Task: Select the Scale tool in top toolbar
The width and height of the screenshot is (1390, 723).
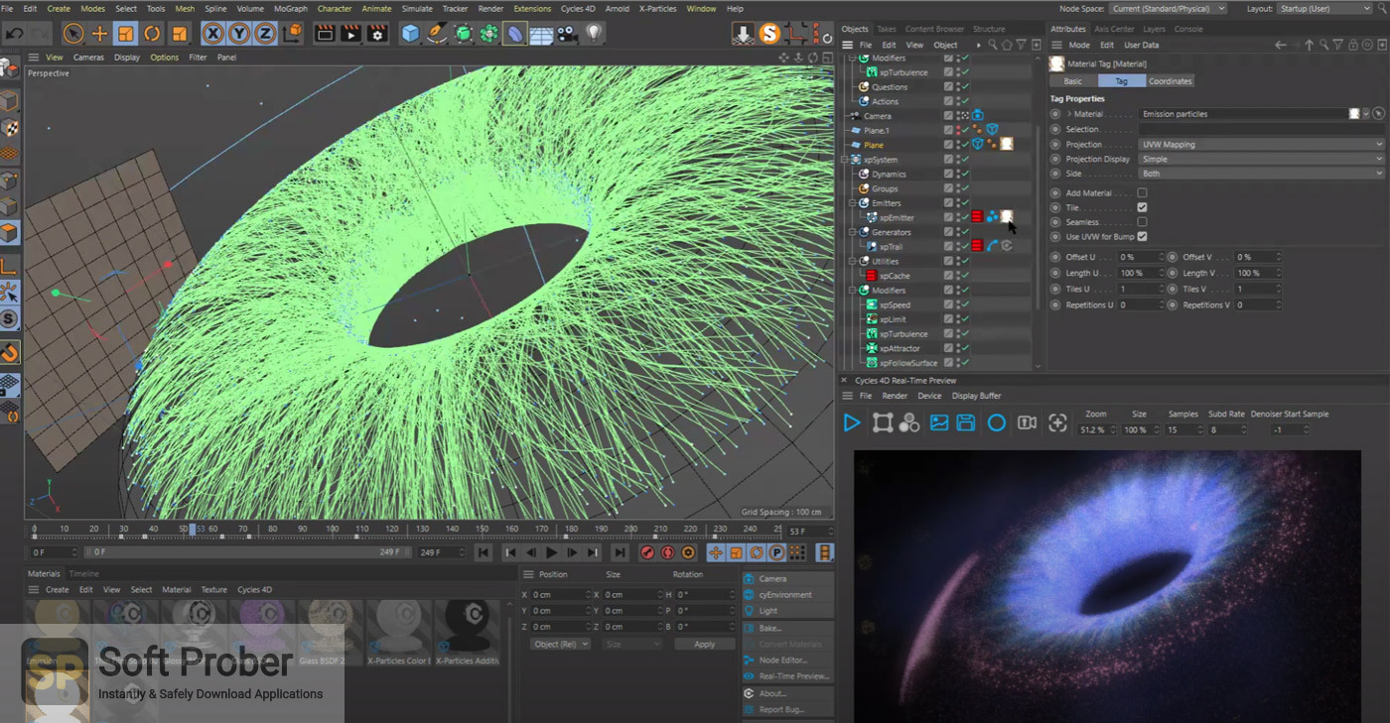Action: 125,34
